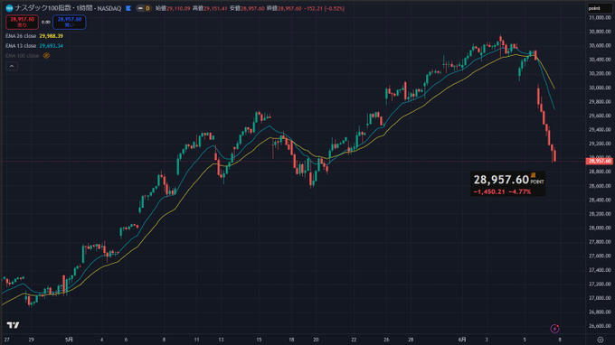Select the EMA 13 close indicator legend

21,46
